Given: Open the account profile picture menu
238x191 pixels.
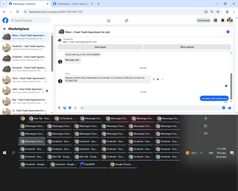Looking at the screenshot, I should pos(230,21).
